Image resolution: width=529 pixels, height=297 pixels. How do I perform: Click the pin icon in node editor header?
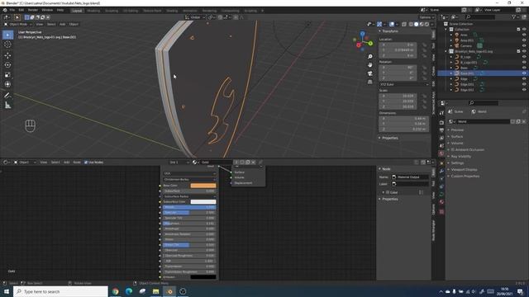click(x=260, y=163)
